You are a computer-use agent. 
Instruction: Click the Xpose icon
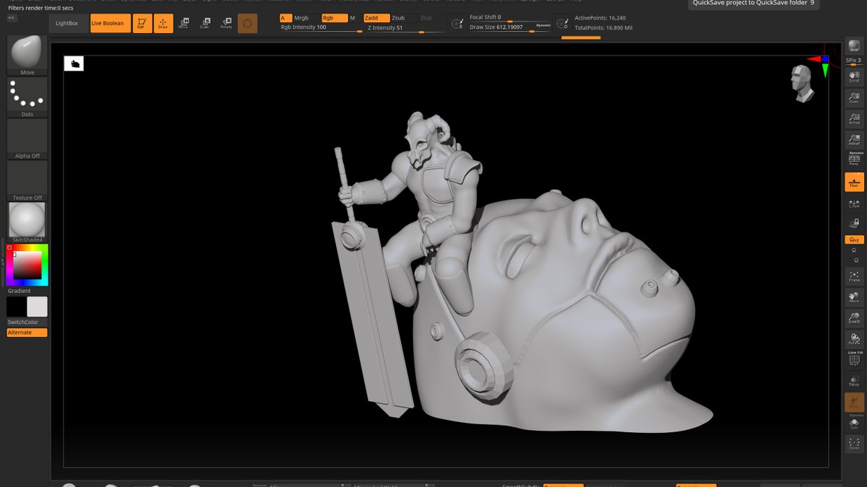[x=854, y=444]
